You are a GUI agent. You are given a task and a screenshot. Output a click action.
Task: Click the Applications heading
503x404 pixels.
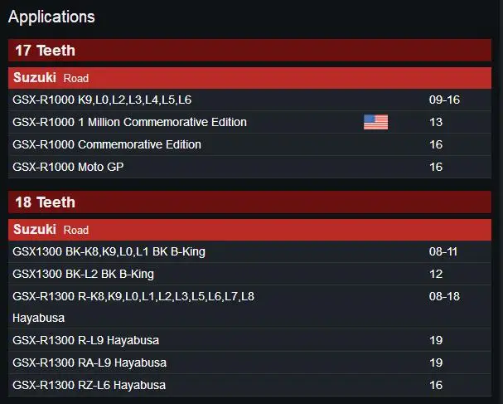pos(51,17)
